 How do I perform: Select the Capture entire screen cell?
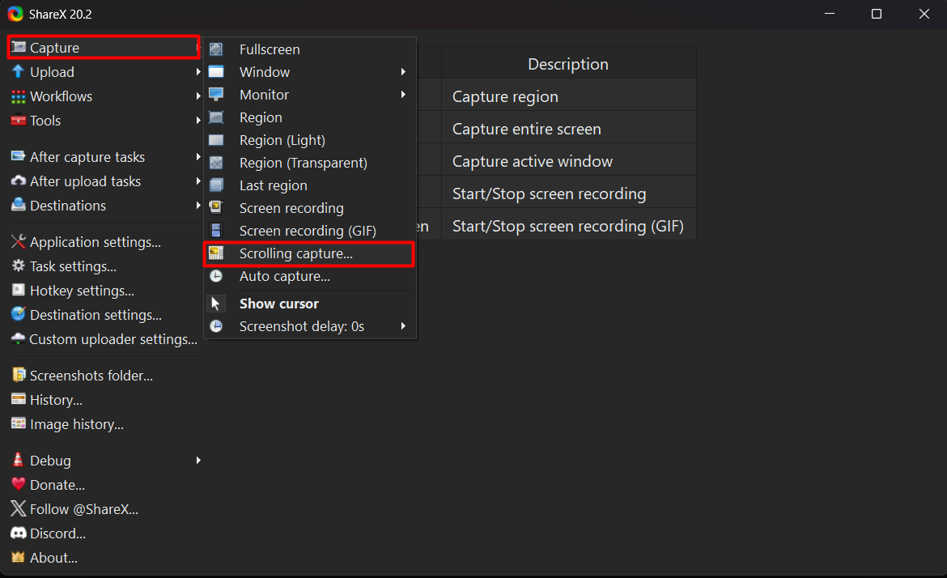point(568,129)
